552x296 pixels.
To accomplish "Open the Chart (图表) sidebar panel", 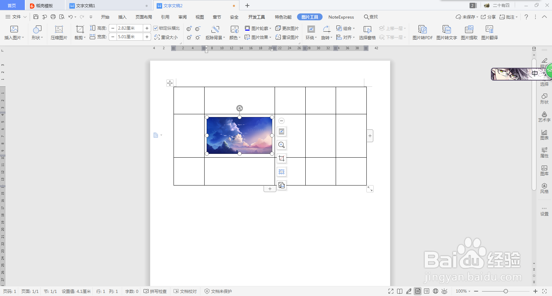I will click(x=544, y=135).
